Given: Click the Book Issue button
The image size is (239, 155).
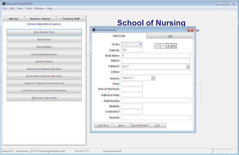Looking at the screenshot, I should pos(44,40).
